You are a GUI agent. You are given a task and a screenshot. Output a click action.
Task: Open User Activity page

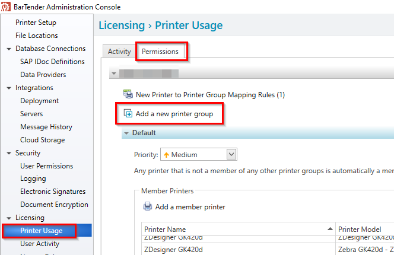coord(40,244)
